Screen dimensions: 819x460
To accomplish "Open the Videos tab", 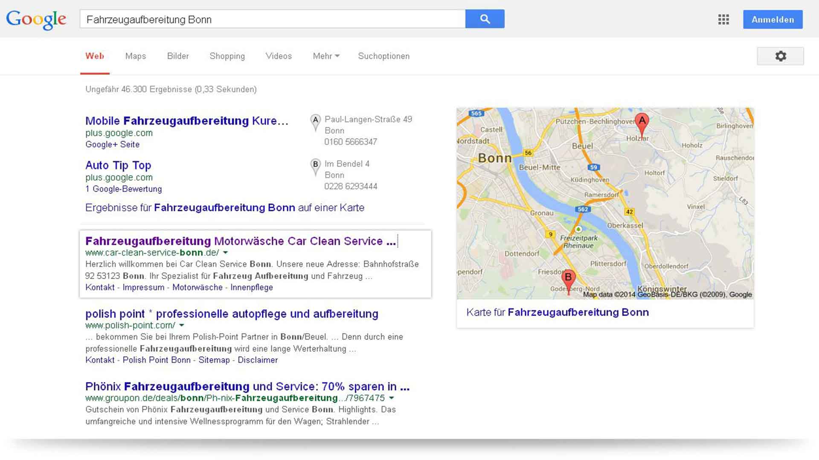I will [x=279, y=56].
